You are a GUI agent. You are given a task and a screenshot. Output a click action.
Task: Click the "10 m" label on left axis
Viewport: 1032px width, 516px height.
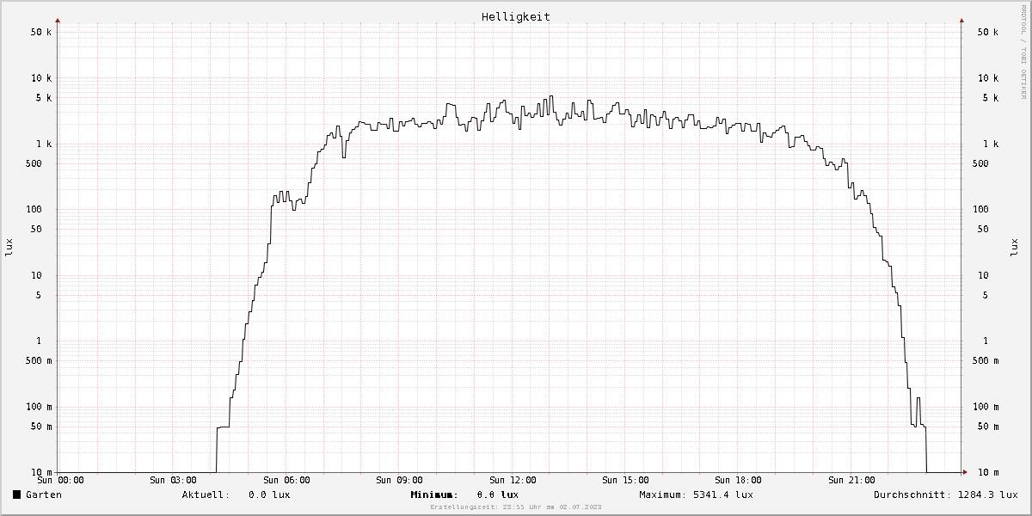(x=41, y=473)
